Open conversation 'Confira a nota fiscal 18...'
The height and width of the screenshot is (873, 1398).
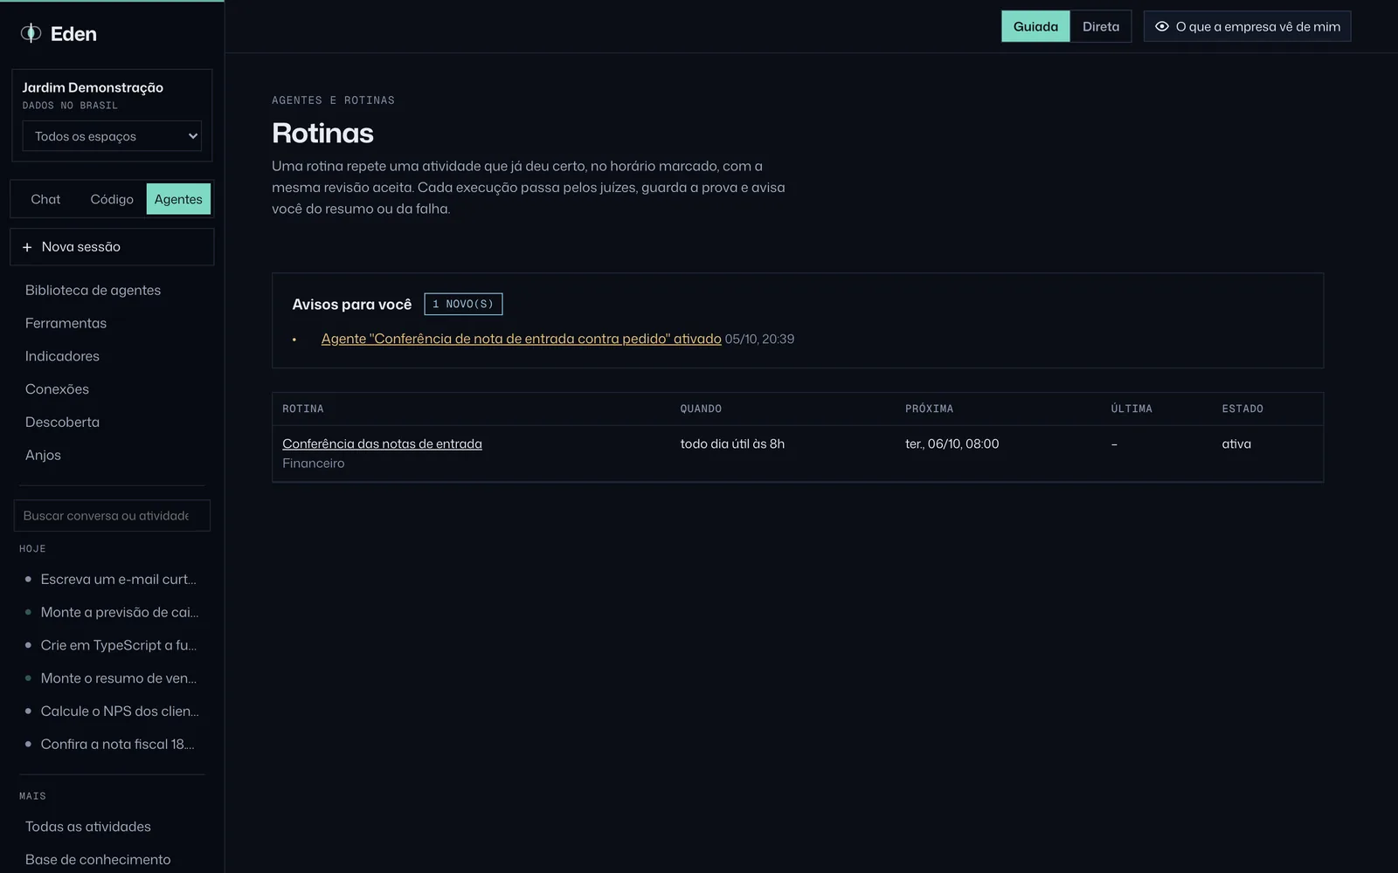pyautogui.click(x=112, y=745)
